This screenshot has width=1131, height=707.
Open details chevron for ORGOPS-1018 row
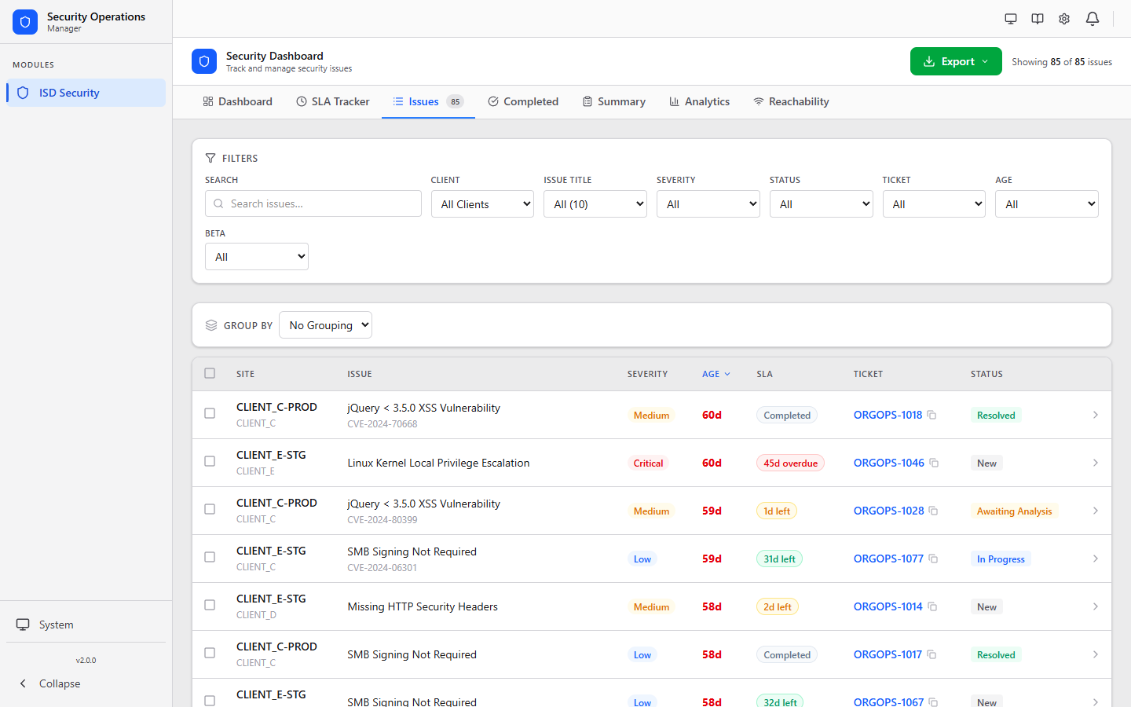coord(1096,415)
